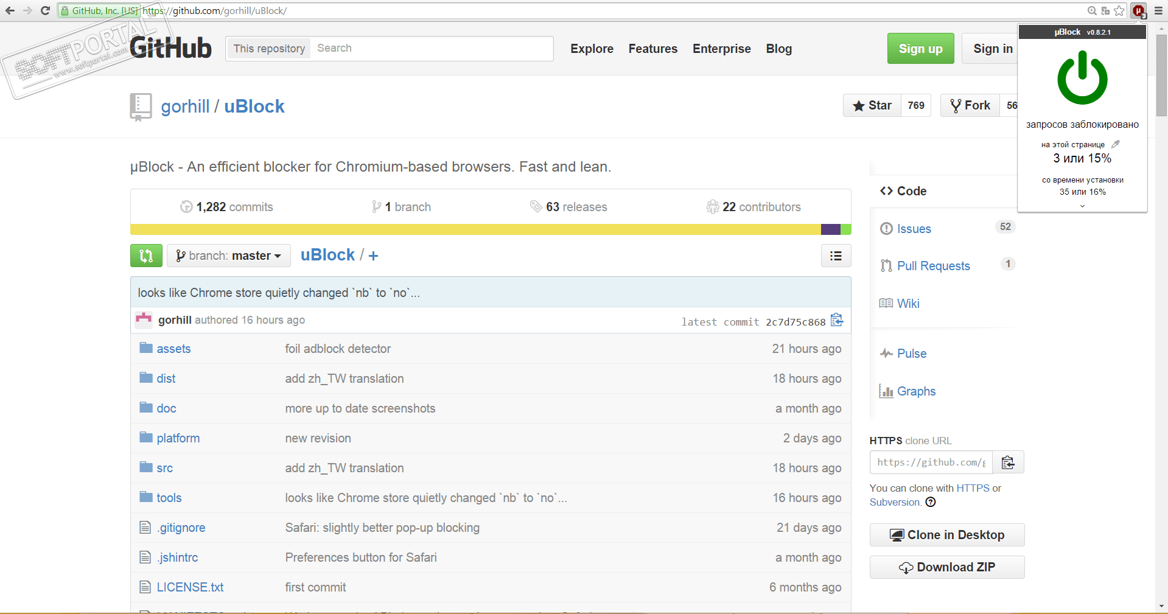Open the .gitignore file
The image size is (1168, 614).
point(181,528)
